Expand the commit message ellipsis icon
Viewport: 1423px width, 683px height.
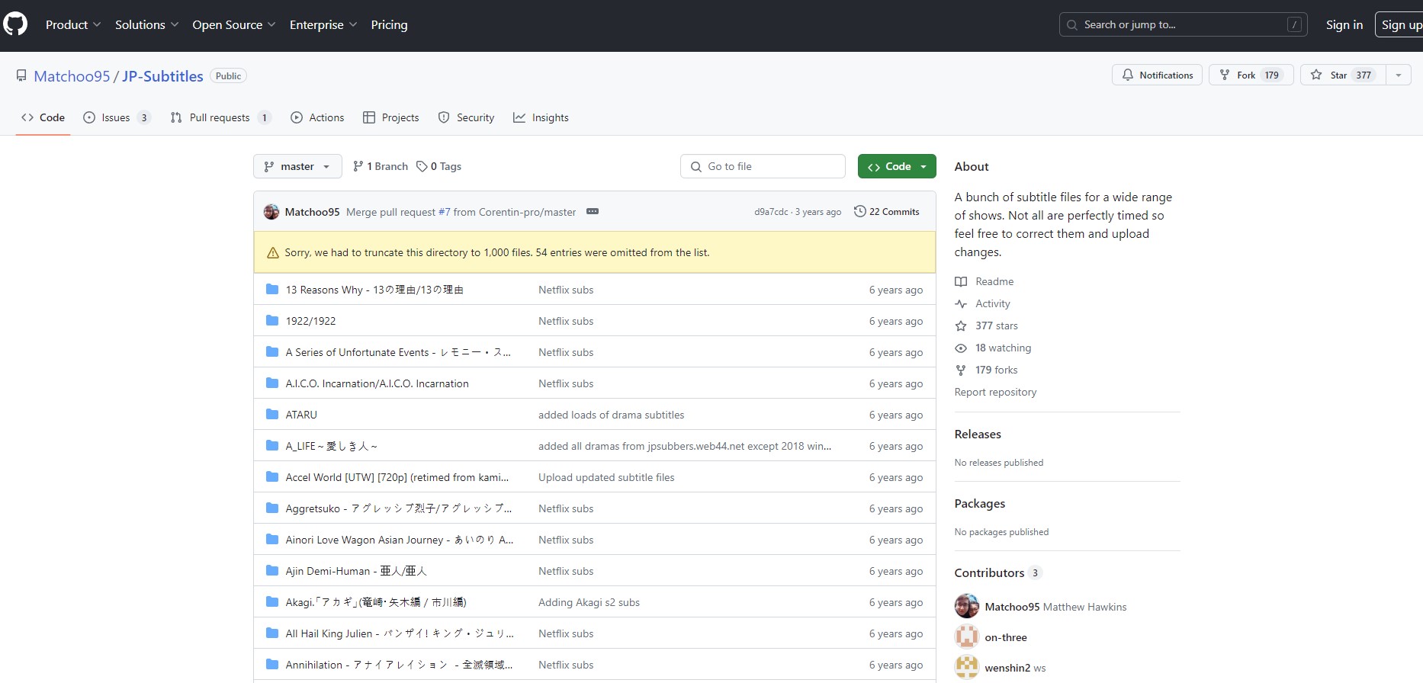tap(593, 211)
